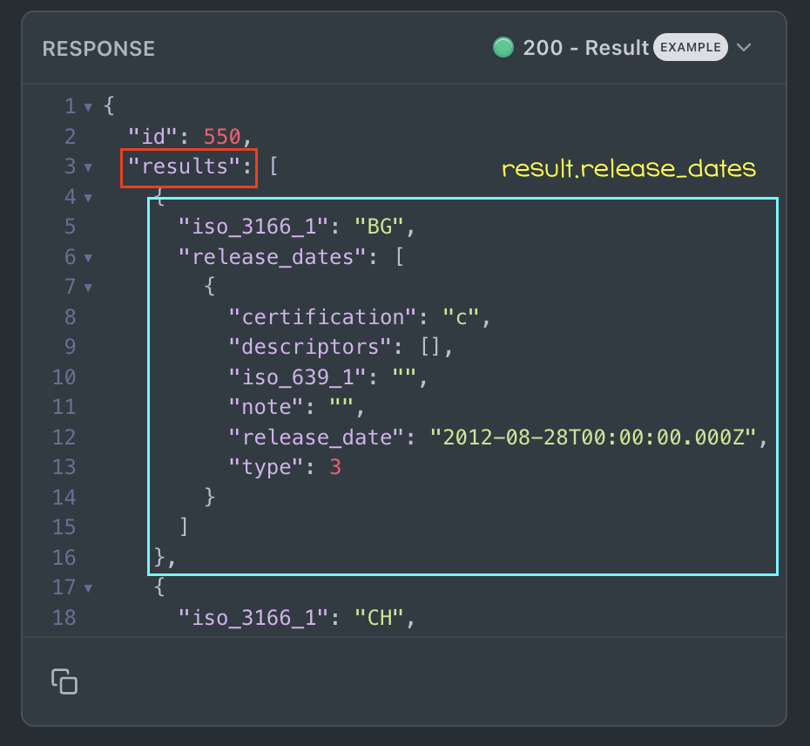Click the "iso_639_1" key
Viewport: 810px width, 746px height.
tap(298, 376)
